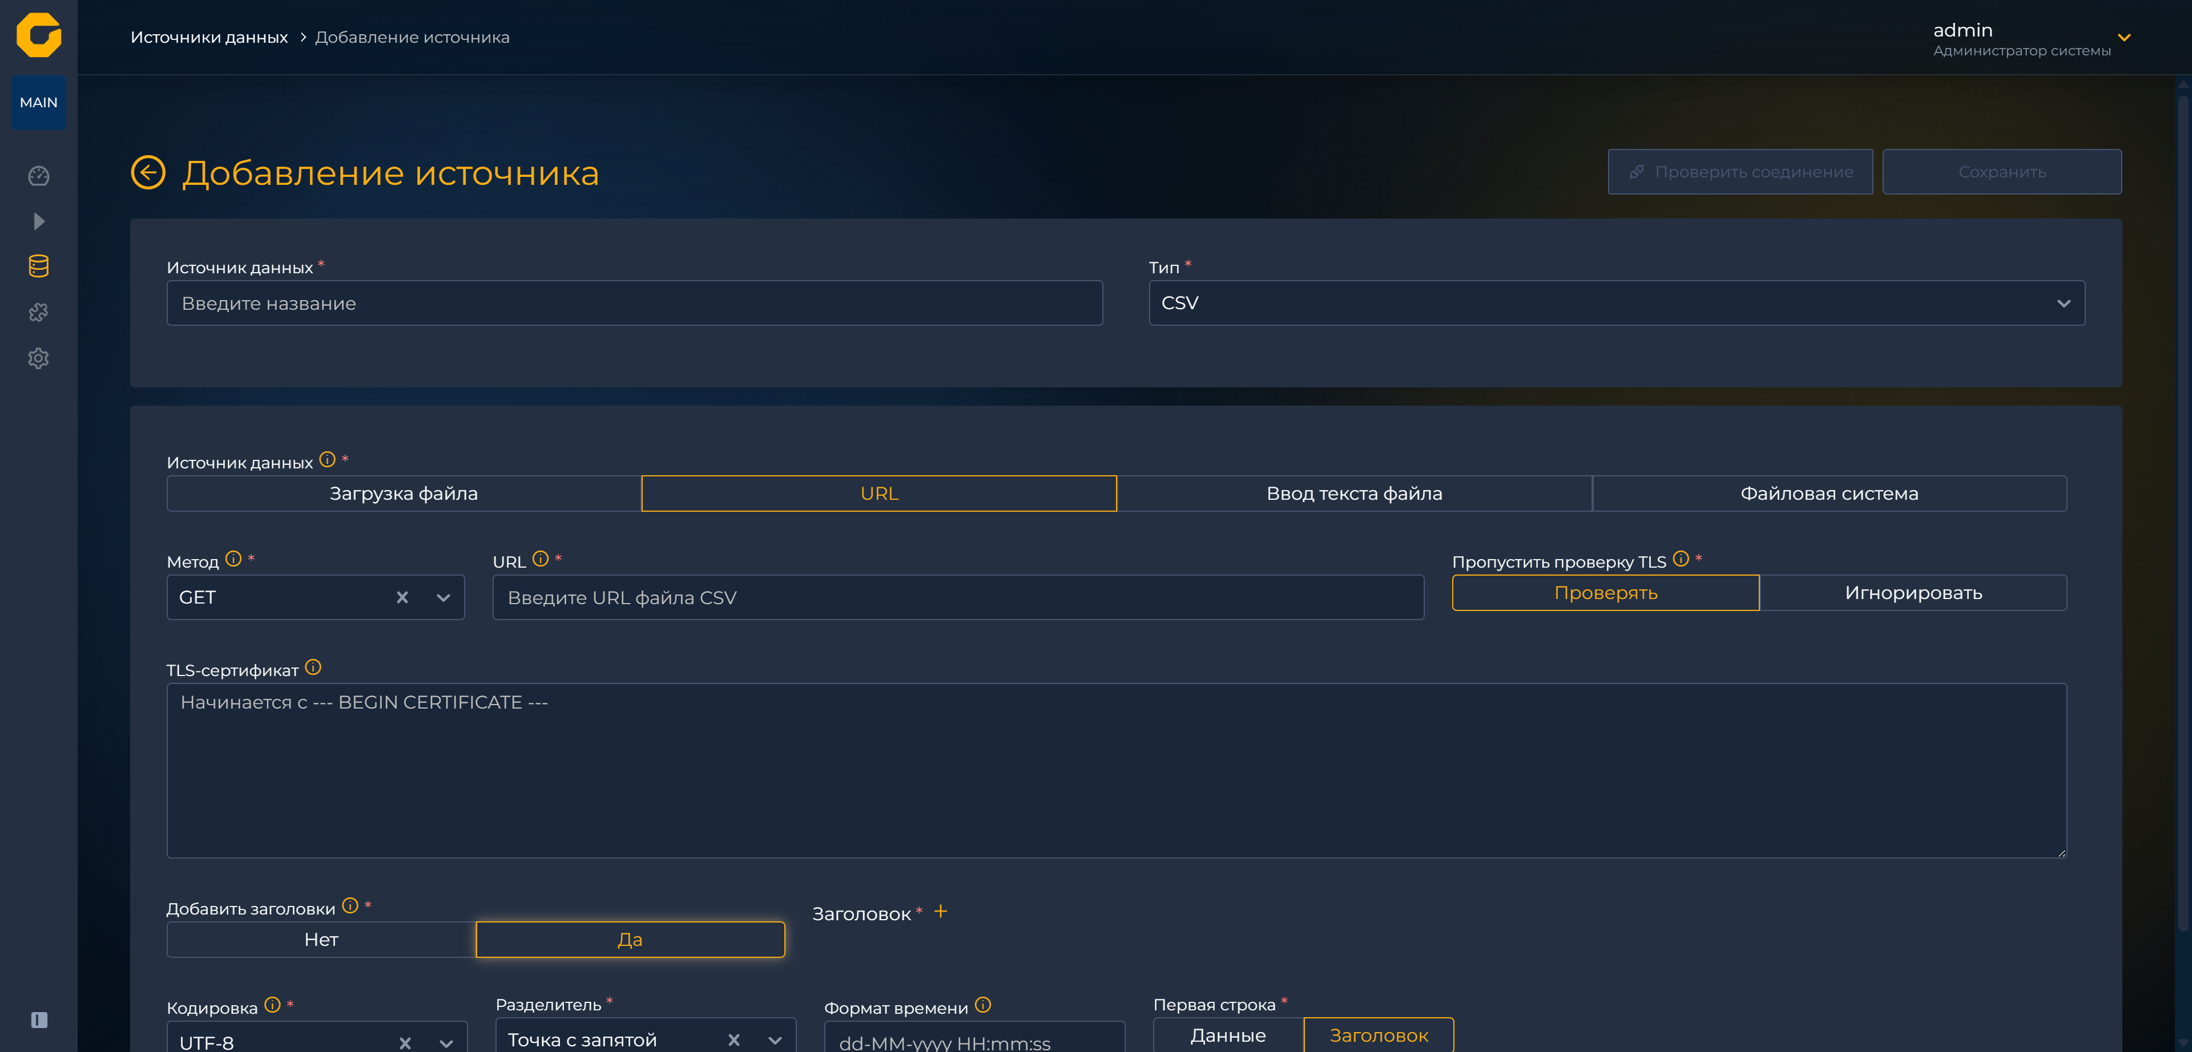2192x1052 pixels.
Task: Click the Сохранить button
Action: (2001, 172)
